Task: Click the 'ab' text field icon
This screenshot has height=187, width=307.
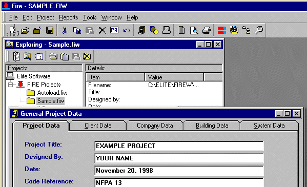Action: (114, 30)
